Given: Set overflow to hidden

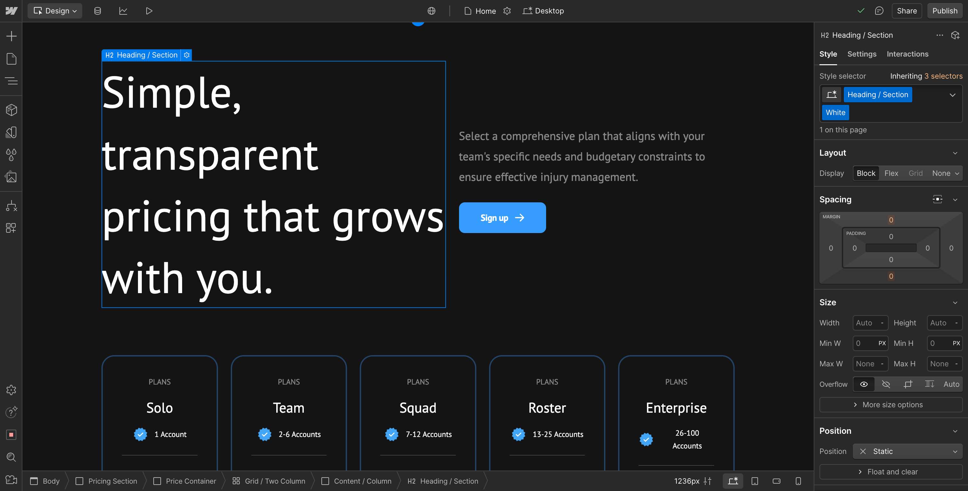Looking at the screenshot, I should (886, 384).
